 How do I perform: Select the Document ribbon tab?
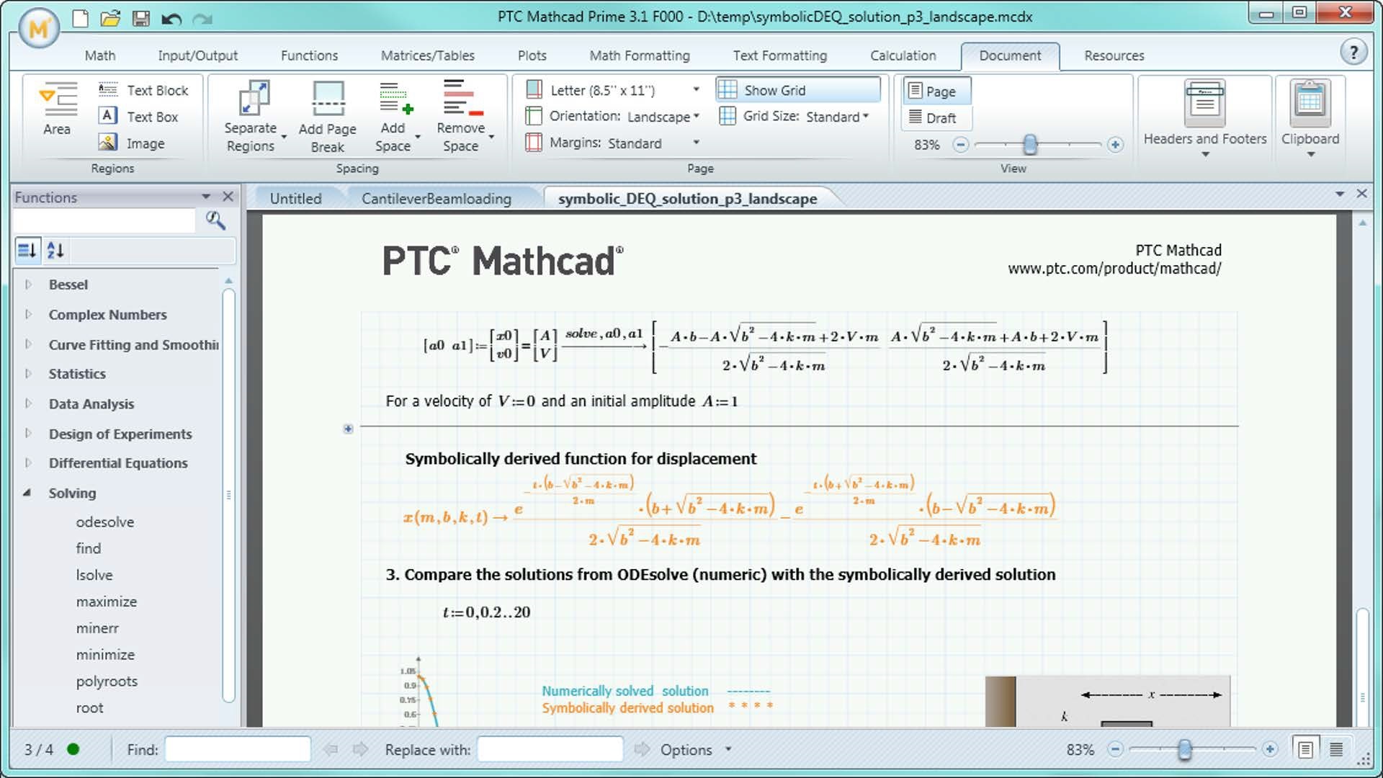tap(1011, 55)
